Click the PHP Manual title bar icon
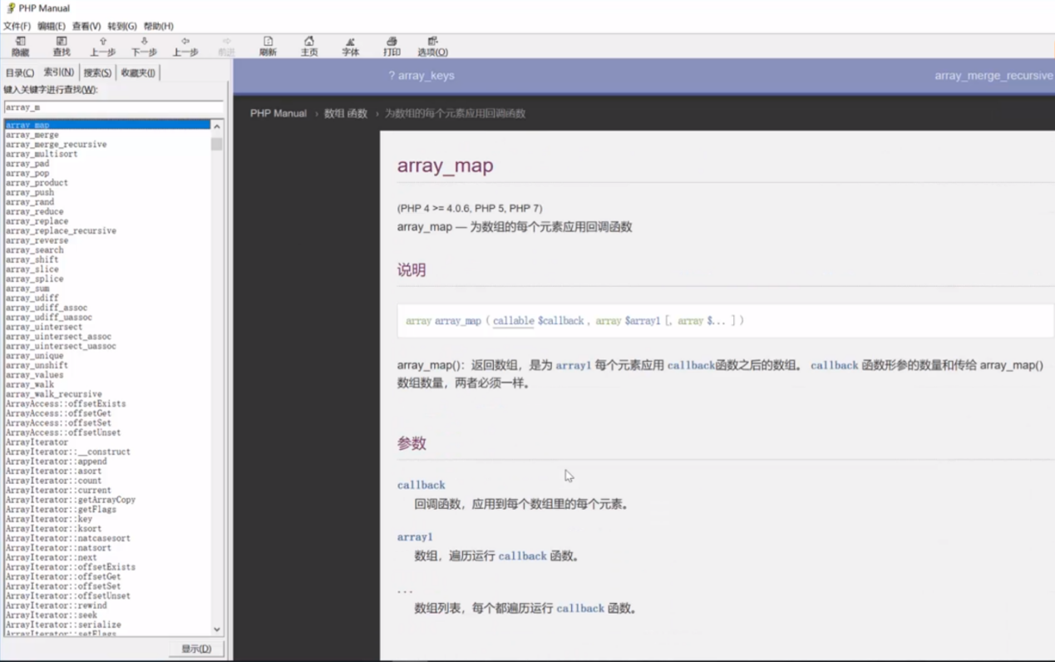This screenshot has height=662, width=1055. (x=11, y=8)
